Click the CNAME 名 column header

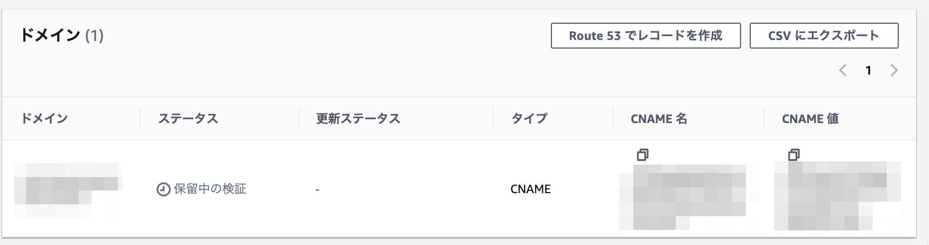659,119
